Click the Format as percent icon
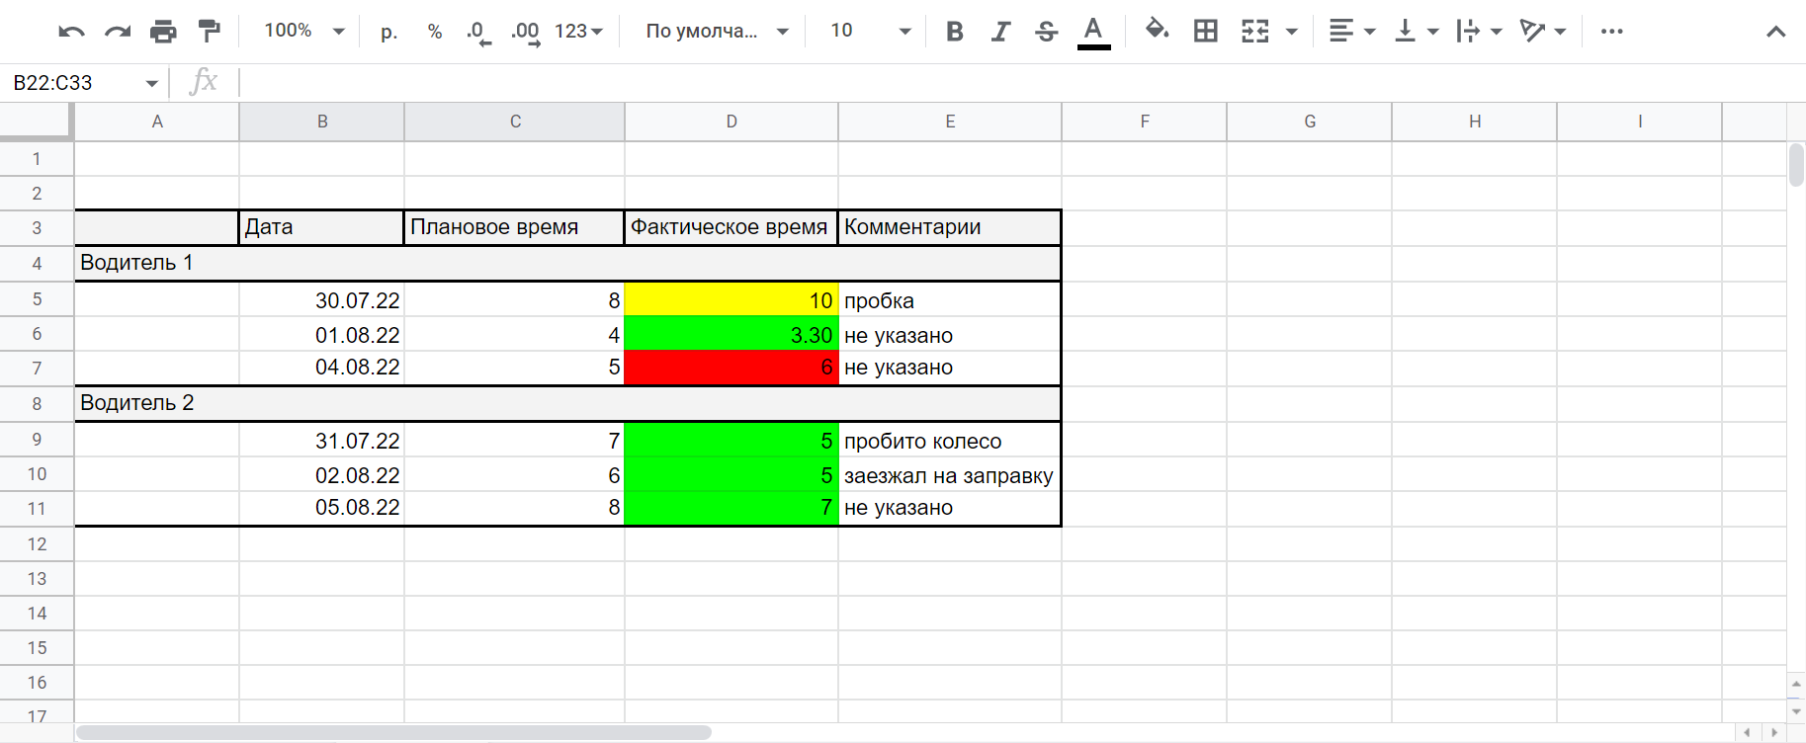This screenshot has width=1806, height=743. pyautogui.click(x=434, y=32)
